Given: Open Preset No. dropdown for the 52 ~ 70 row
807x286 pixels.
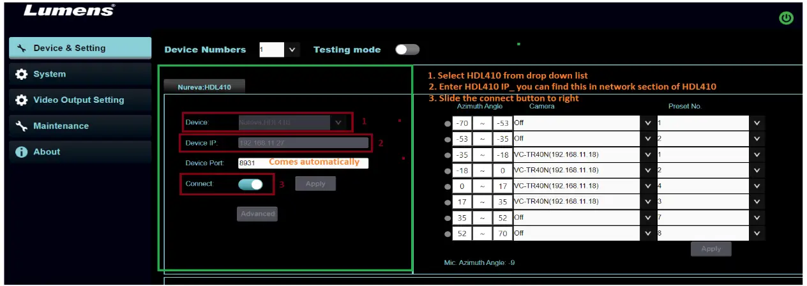Looking at the screenshot, I should pyautogui.click(x=757, y=233).
